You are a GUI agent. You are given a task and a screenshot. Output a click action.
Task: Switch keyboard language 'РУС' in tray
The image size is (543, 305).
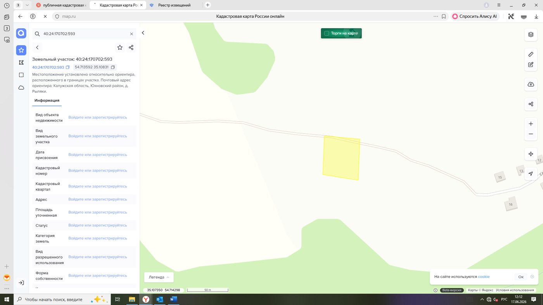pos(504,299)
